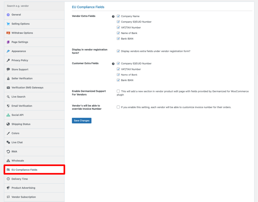Image resolution: width=258 pixels, height=202 pixels.
Task: Click the Verification SMS Gateways envelope icon
Action: pyautogui.click(x=8, y=88)
